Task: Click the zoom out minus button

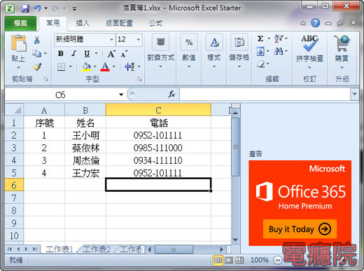Action: pyautogui.click(x=278, y=260)
